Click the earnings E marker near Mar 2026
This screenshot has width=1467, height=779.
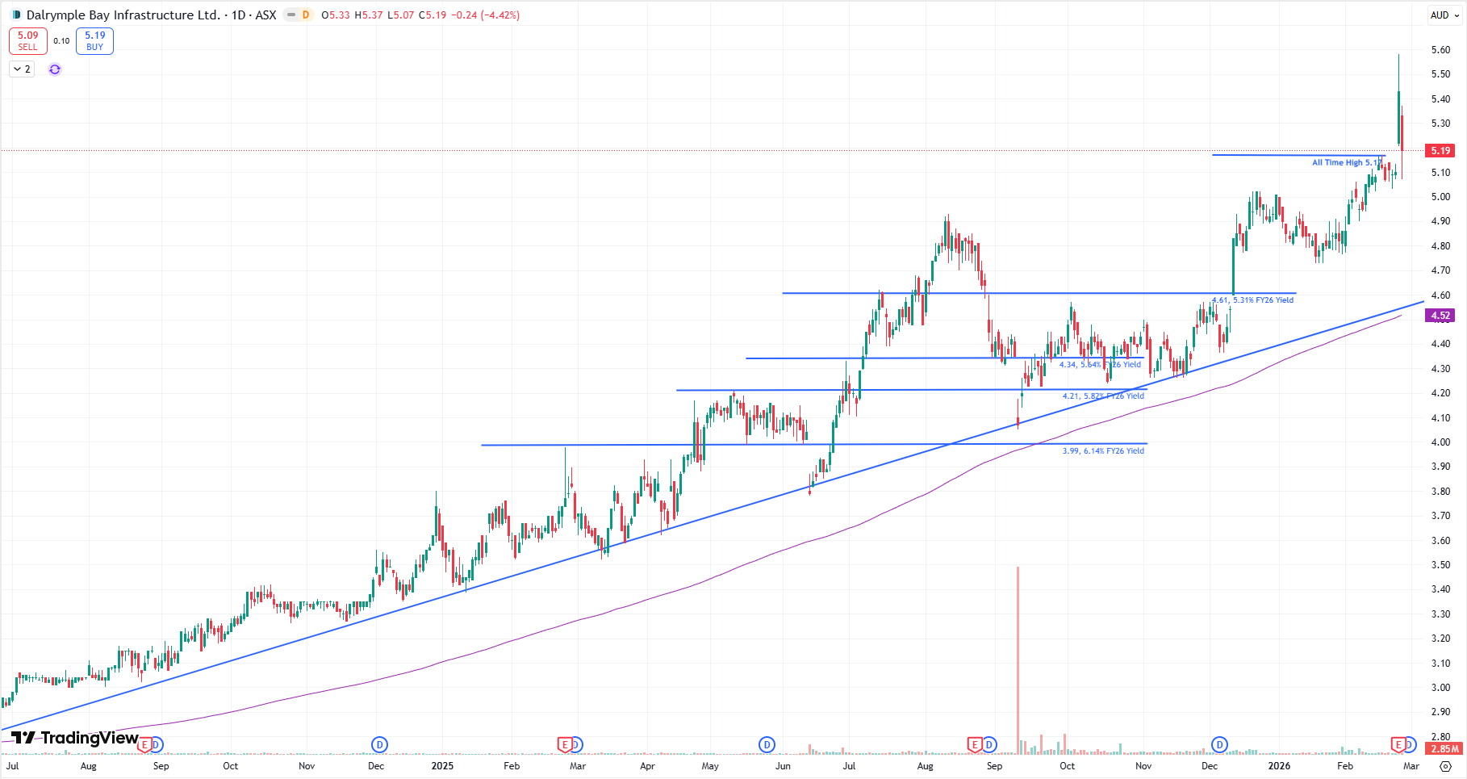coord(1398,744)
